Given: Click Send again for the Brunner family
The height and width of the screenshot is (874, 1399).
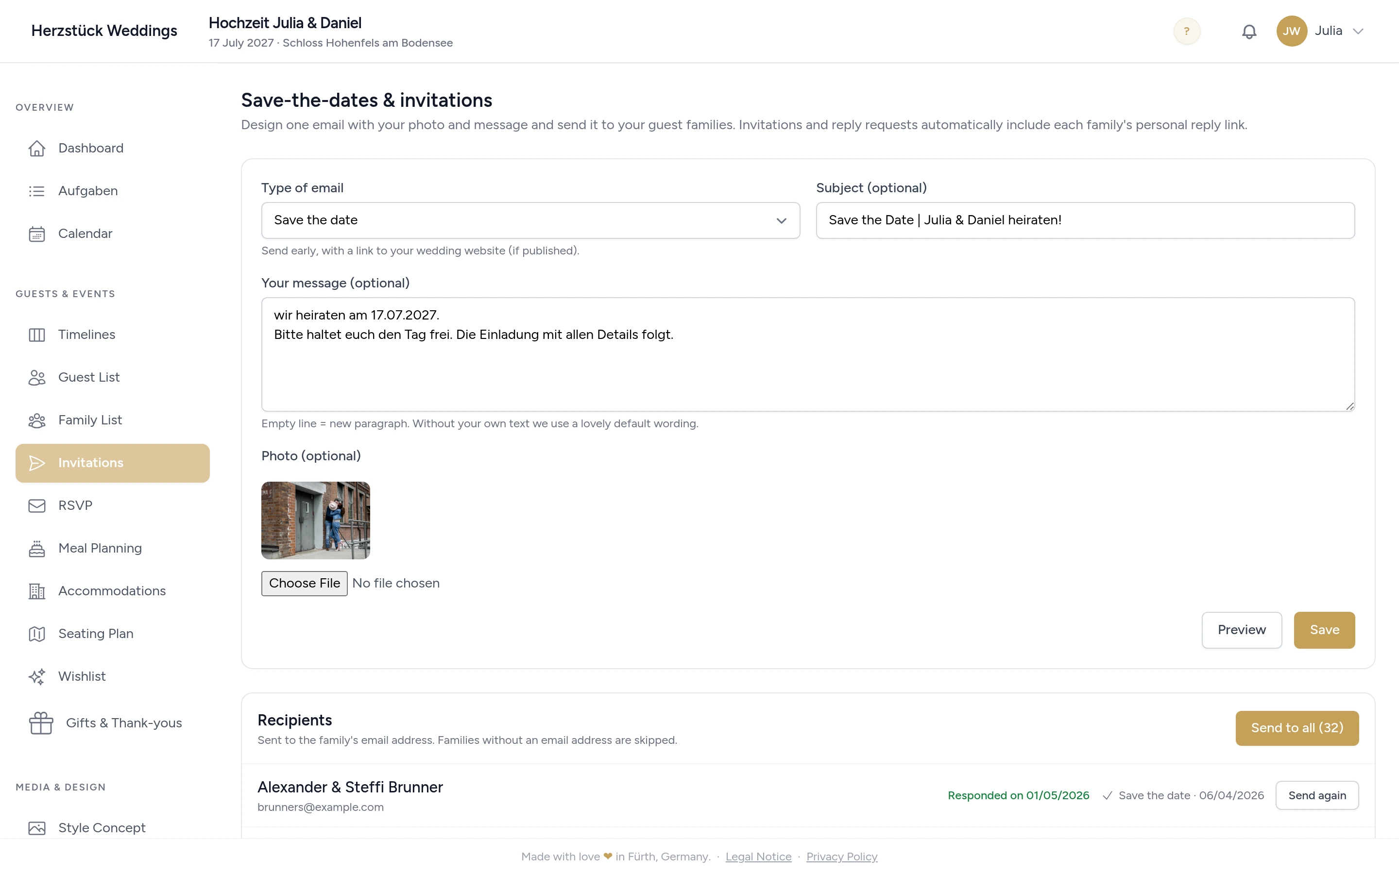Looking at the screenshot, I should 1317,795.
